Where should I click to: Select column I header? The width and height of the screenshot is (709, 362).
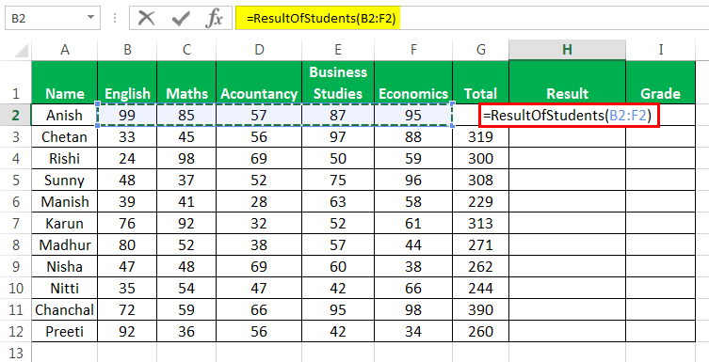pos(661,50)
